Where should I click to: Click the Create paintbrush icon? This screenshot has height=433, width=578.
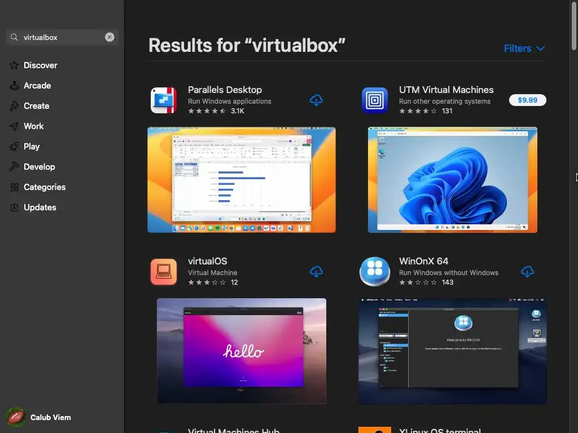pyautogui.click(x=14, y=106)
